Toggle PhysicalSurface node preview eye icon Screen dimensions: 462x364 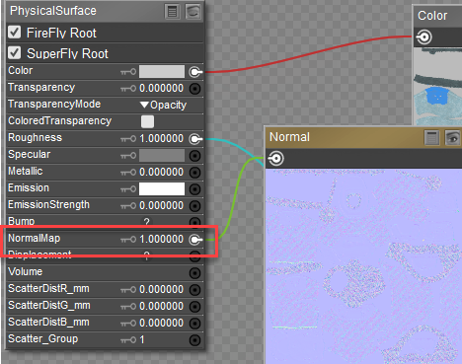pos(192,12)
